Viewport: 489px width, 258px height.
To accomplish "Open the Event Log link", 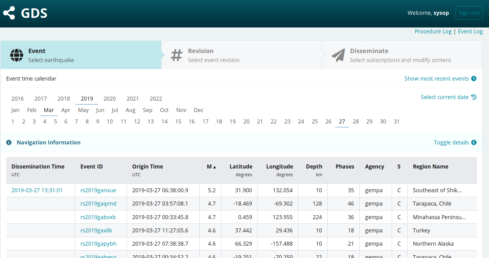I will pyautogui.click(x=470, y=31).
